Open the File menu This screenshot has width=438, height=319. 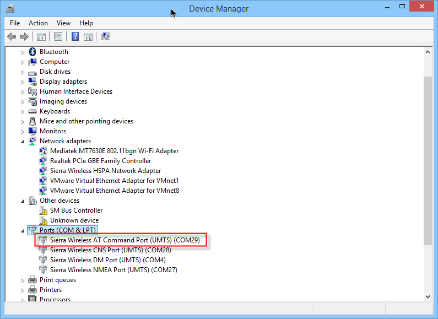[x=15, y=23]
